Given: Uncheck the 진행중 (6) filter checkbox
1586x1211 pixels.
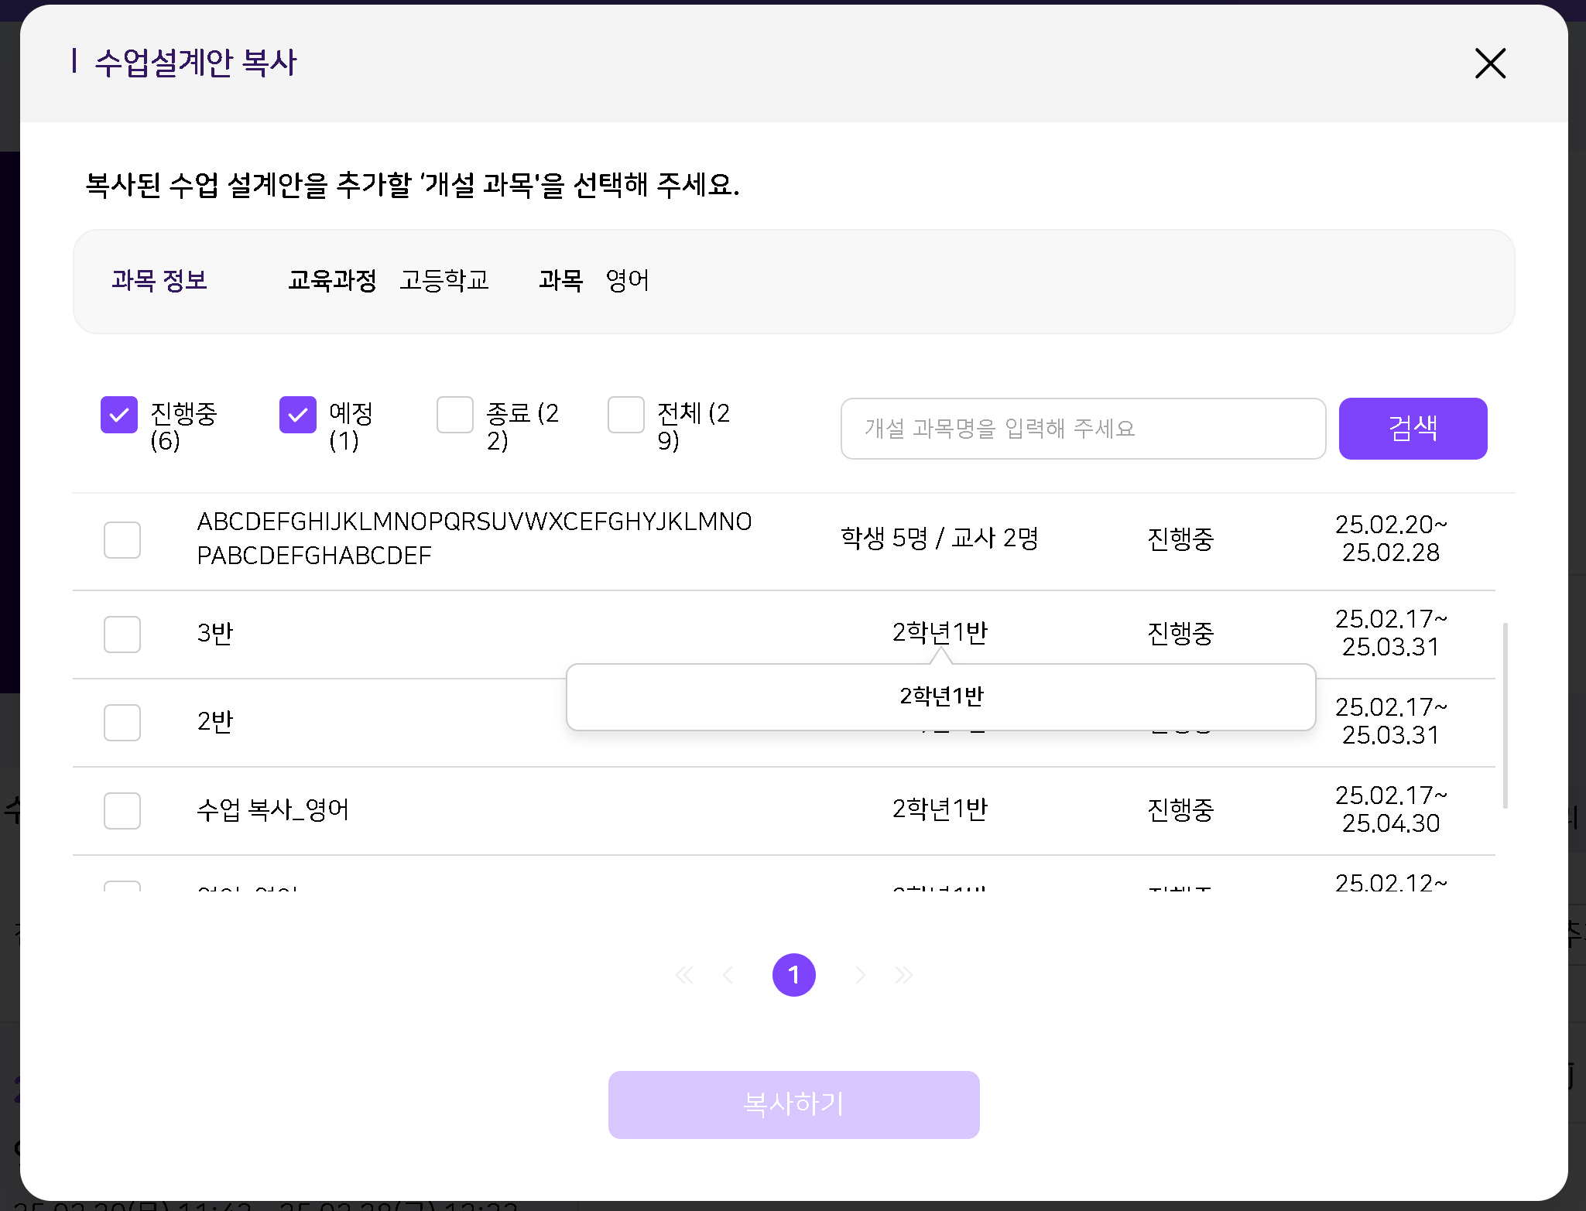Looking at the screenshot, I should (119, 415).
